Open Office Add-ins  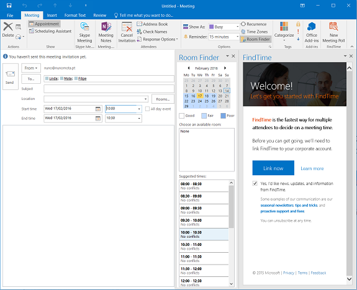point(312,32)
